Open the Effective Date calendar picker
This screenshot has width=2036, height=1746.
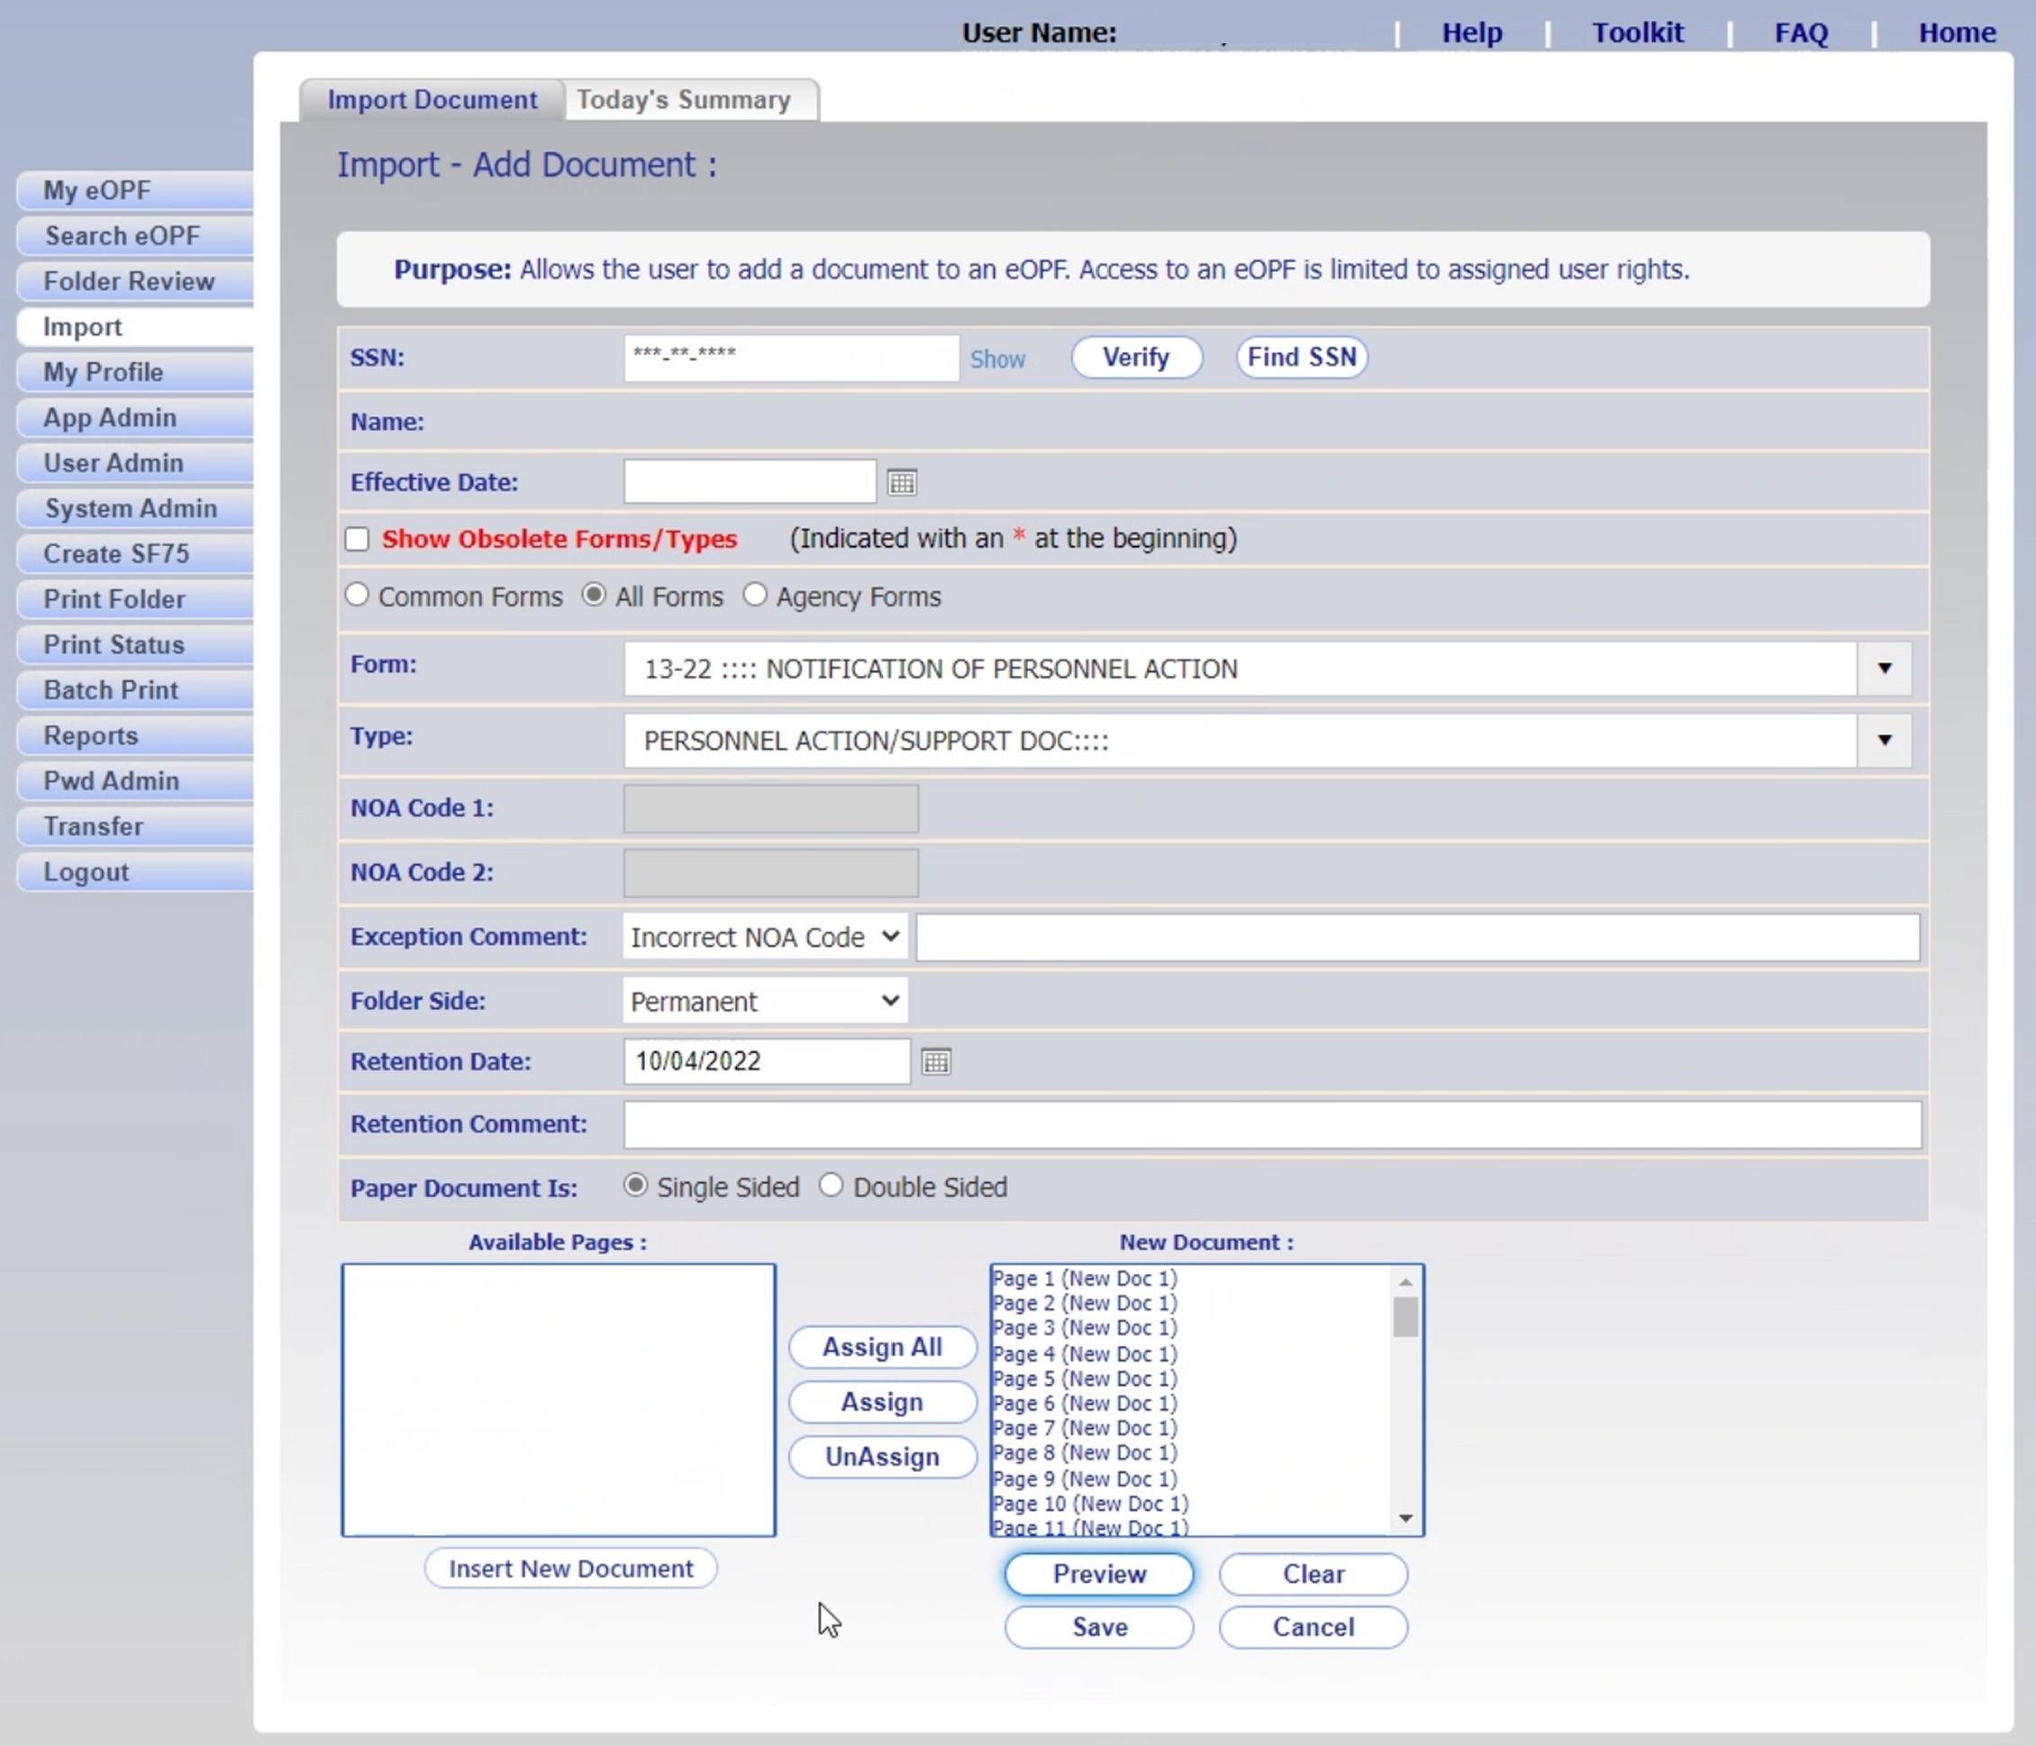(x=901, y=481)
